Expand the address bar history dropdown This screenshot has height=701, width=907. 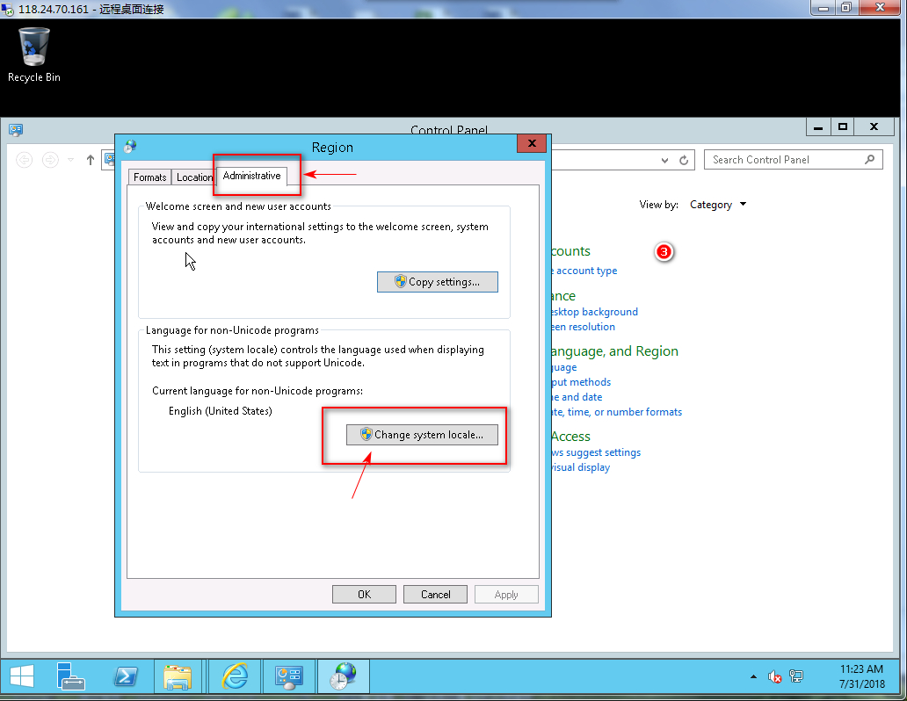click(665, 160)
